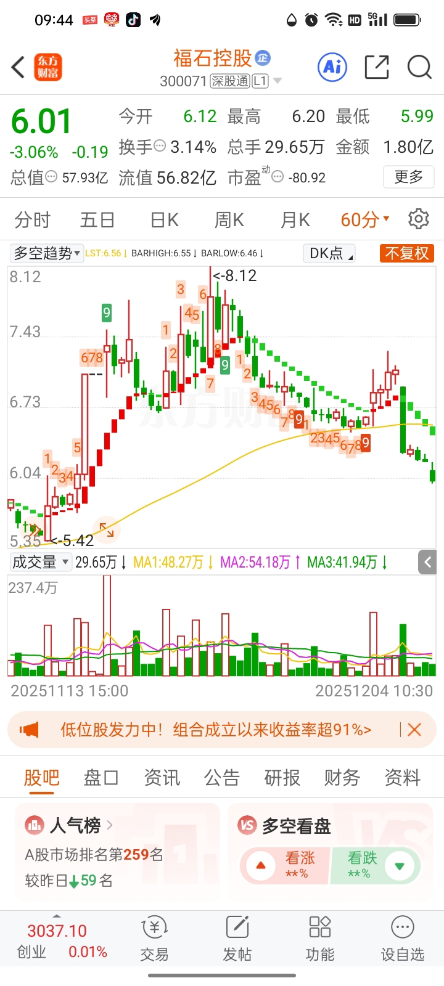Switch to 五日 chart tab
Viewport: 444px width, 986px height.
(97, 219)
